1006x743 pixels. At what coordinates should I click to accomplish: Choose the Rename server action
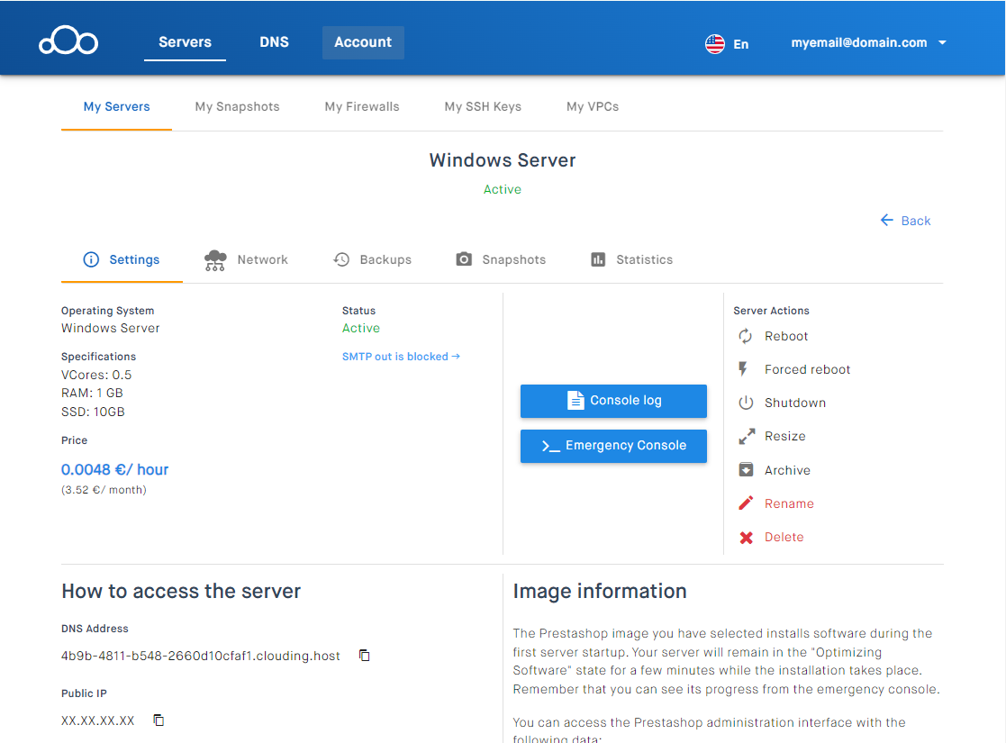pyautogui.click(x=776, y=503)
